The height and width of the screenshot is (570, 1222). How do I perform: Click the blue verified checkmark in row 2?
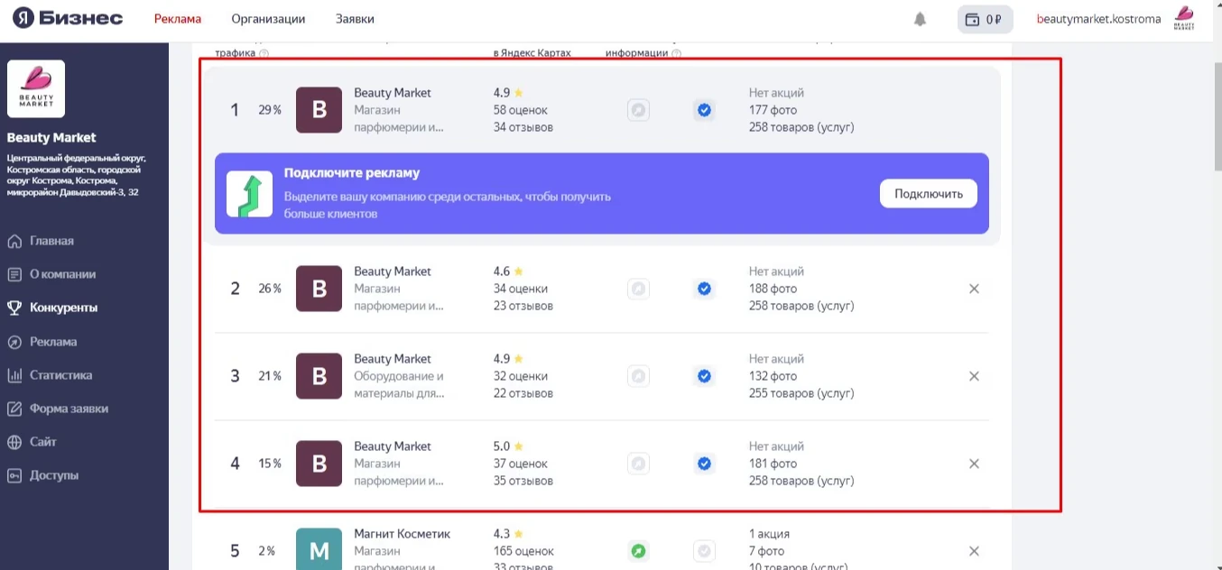[x=705, y=289]
